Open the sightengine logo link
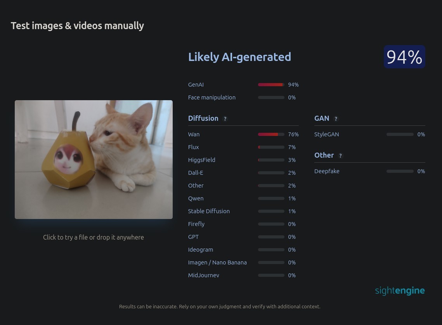442x325 pixels. coord(400,290)
